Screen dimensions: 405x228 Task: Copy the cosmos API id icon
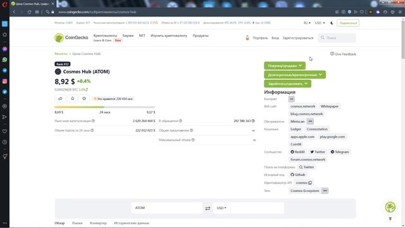coord(310,183)
